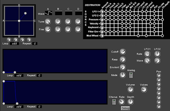
Task: Open the vector pad Loop dropdown
Action: click(15, 44)
